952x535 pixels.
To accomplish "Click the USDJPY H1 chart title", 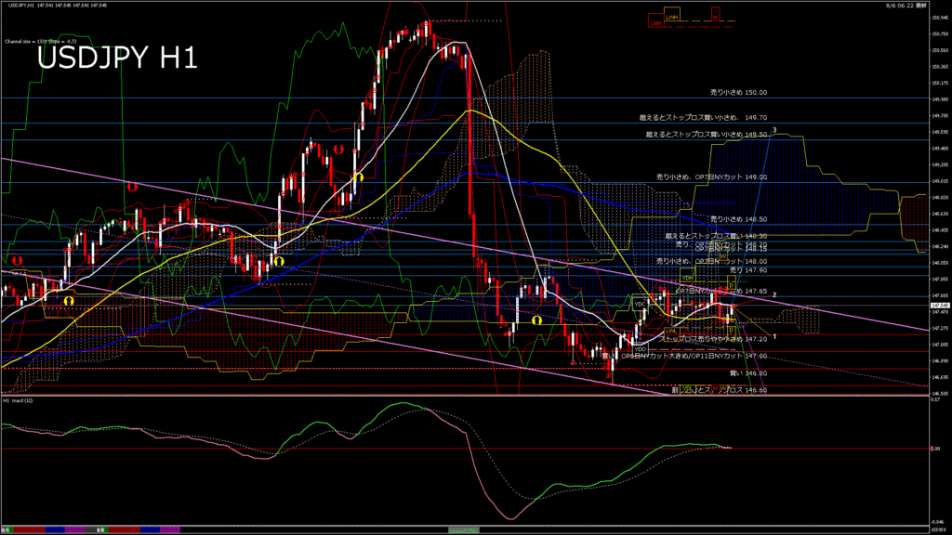I will coord(116,59).
